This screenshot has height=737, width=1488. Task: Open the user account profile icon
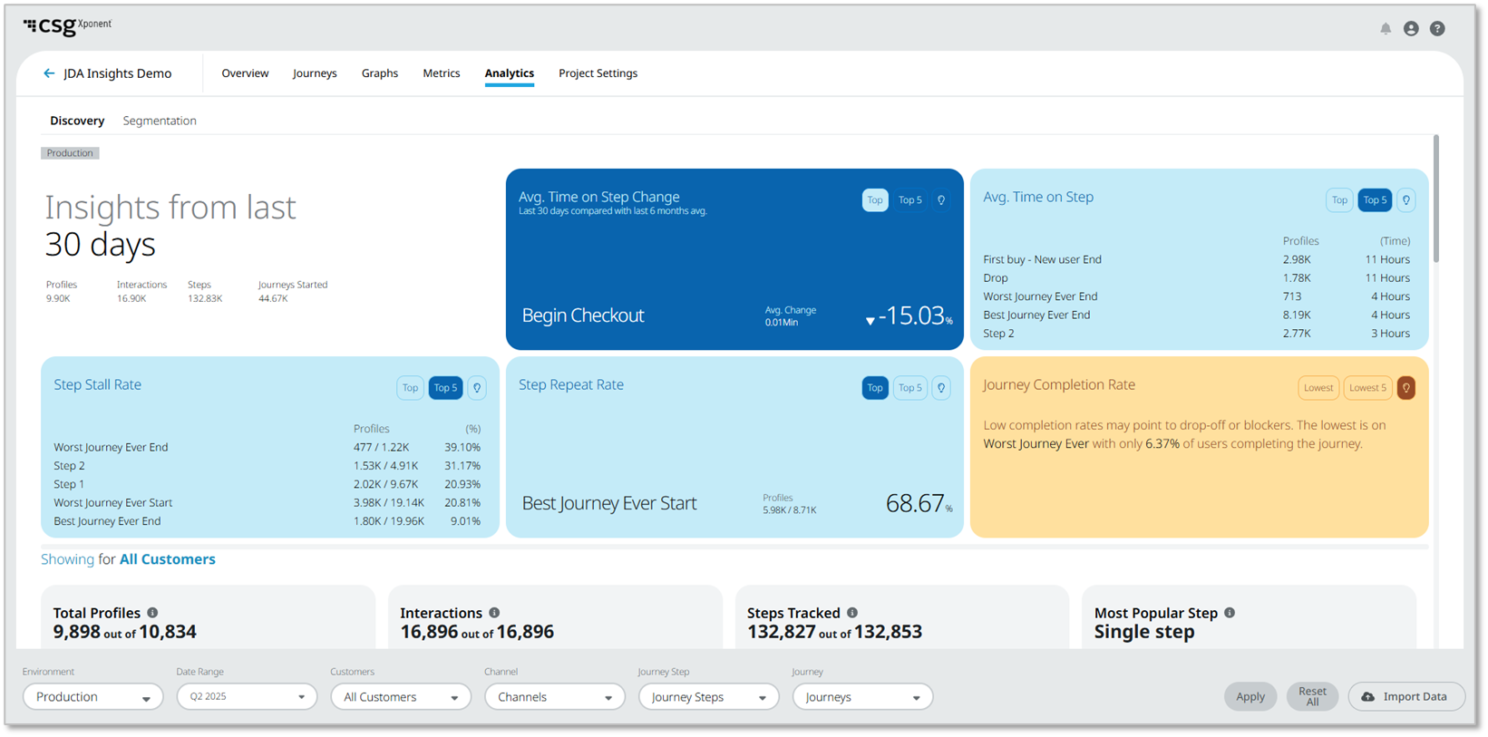tap(1411, 29)
